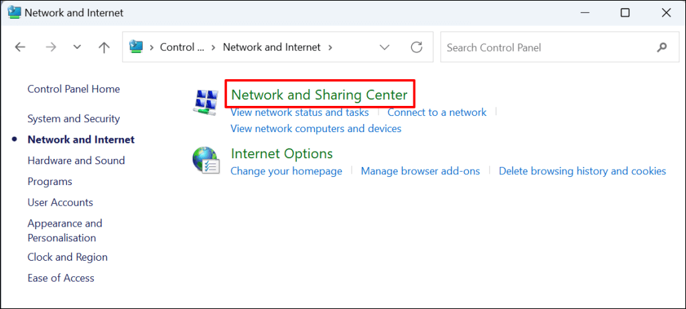Open Network and Sharing Center
This screenshot has height=309, width=686.
319,95
